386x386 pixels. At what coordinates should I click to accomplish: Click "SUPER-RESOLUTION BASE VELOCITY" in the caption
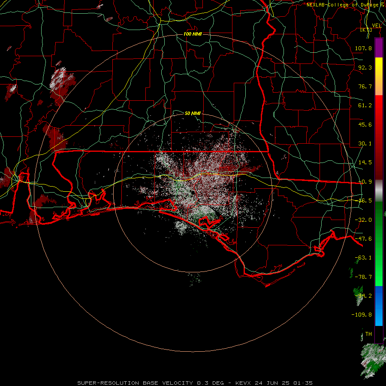135,383
